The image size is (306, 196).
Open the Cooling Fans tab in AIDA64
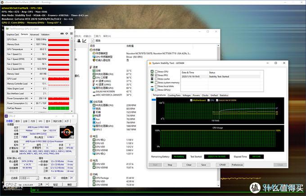pyautogui.click(x=174, y=95)
